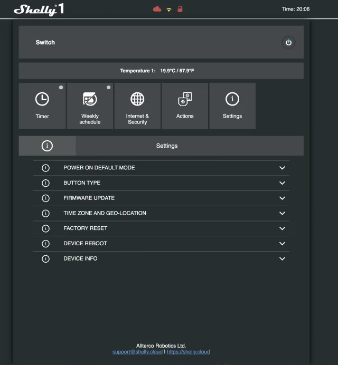Click the red cloud status icon

(157, 9)
